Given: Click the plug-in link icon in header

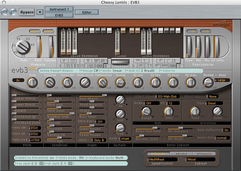Looking at the screenshot, I should coord(4,12).
